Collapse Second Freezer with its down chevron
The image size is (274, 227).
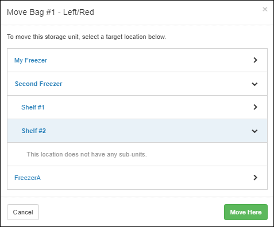(x=254, y=84)
